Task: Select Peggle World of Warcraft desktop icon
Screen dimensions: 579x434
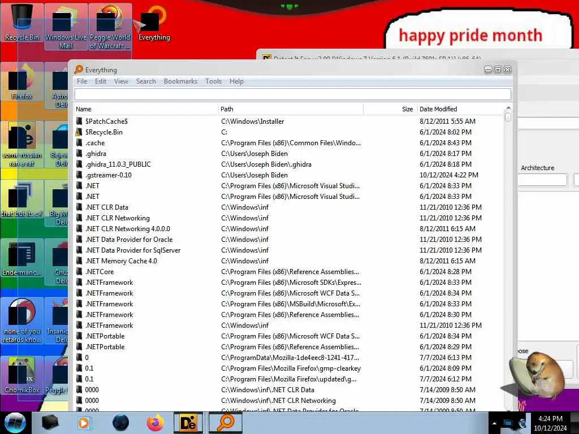Action: click(110, 27)
